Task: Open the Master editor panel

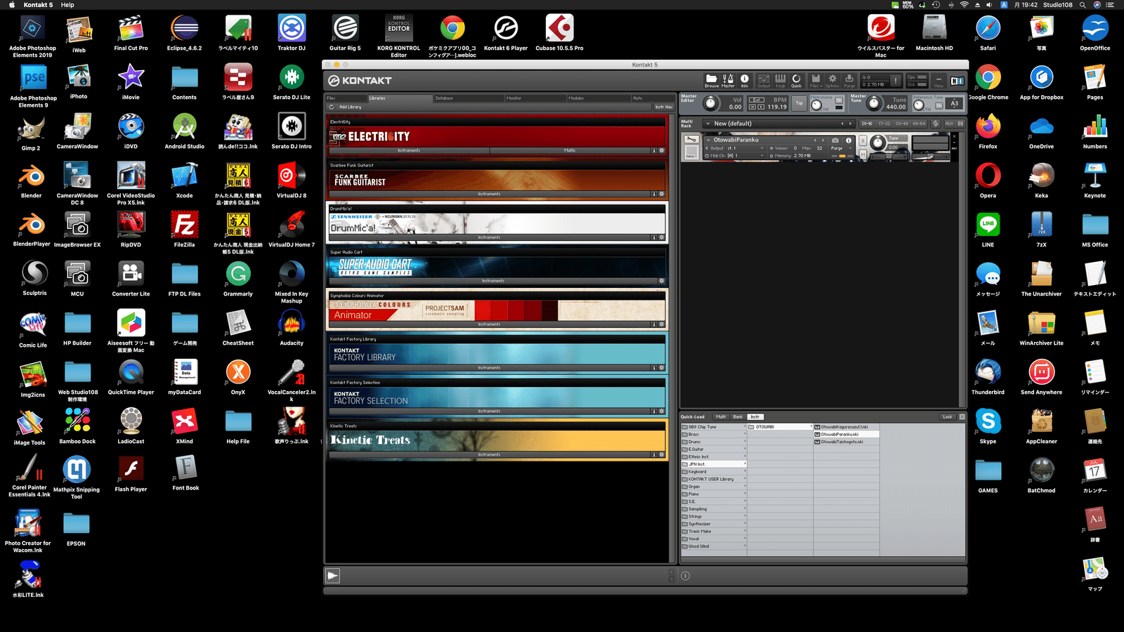Action: [x=728, y=81]
